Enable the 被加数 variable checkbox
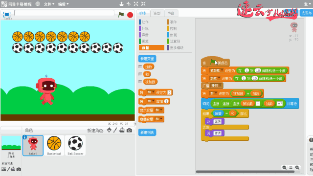Screen dimensions: 313x176 click(140, 82)
